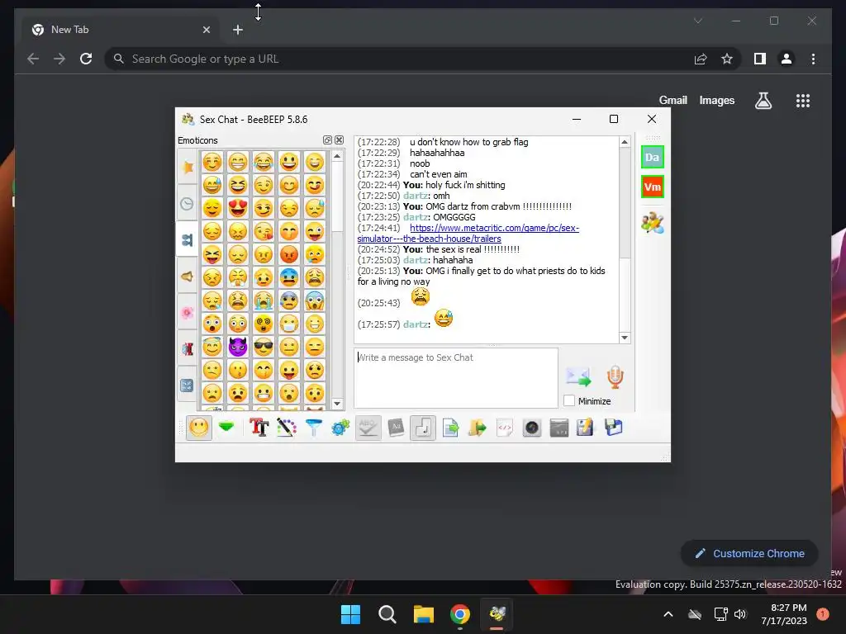
Task: Open the font selection TT icon
Action: click(x=259, y=428)
